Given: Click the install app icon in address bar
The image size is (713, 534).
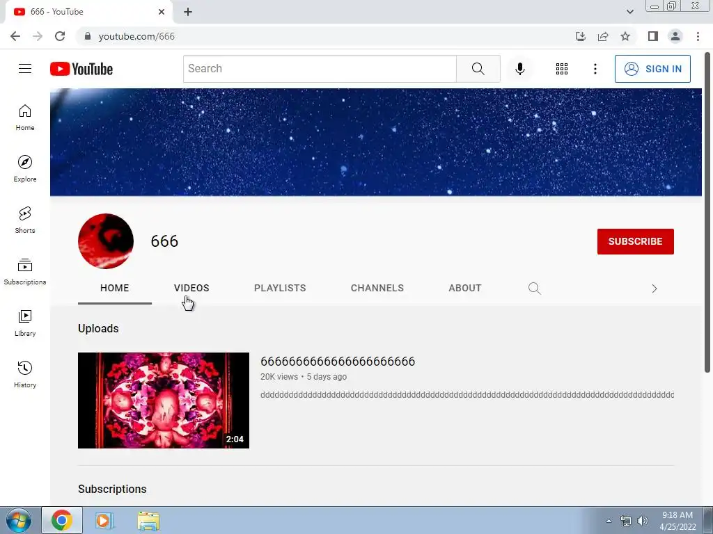Looking at the screenshot, I should click(581, 36).
